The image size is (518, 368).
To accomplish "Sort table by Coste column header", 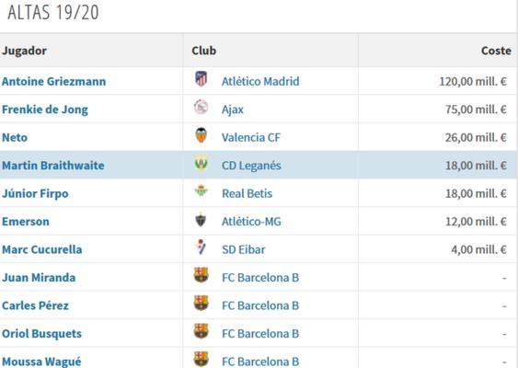I will click(x=496, y=51).
